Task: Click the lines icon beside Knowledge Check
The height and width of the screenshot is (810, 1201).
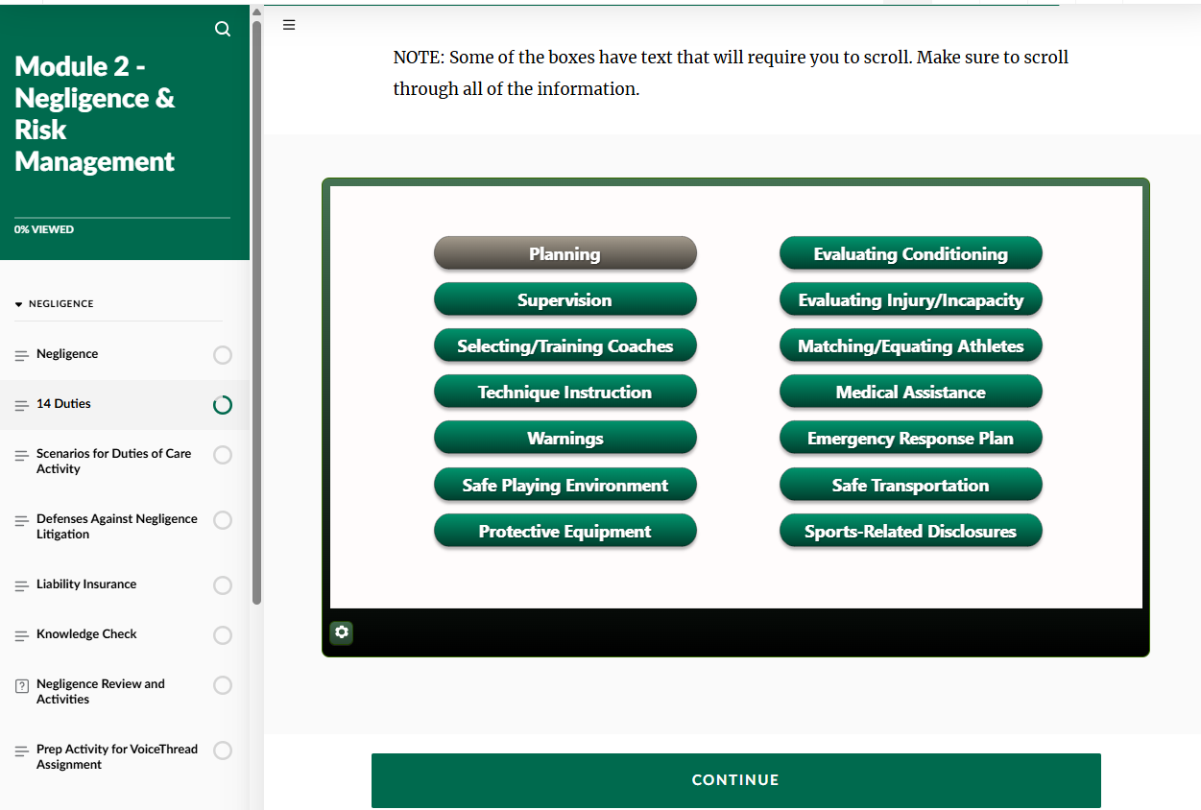Action: click(20, 634)
